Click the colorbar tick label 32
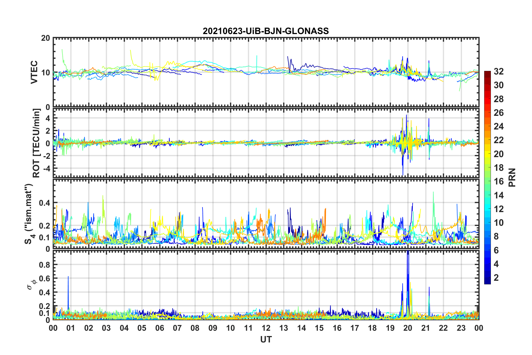532x355 pixels. point(499,71)
